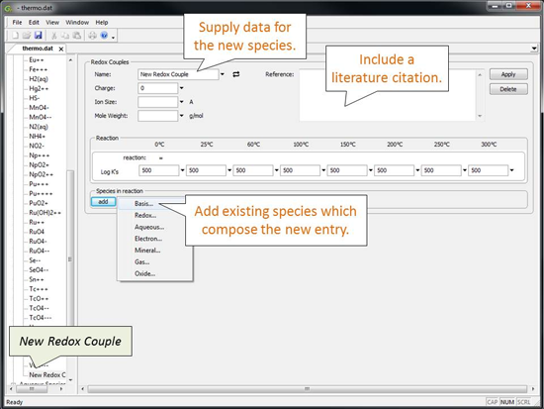Open the Mole Weight unit dropdown arrow
The width and height of the screenshot is (544, 409).
click(181, 116)
